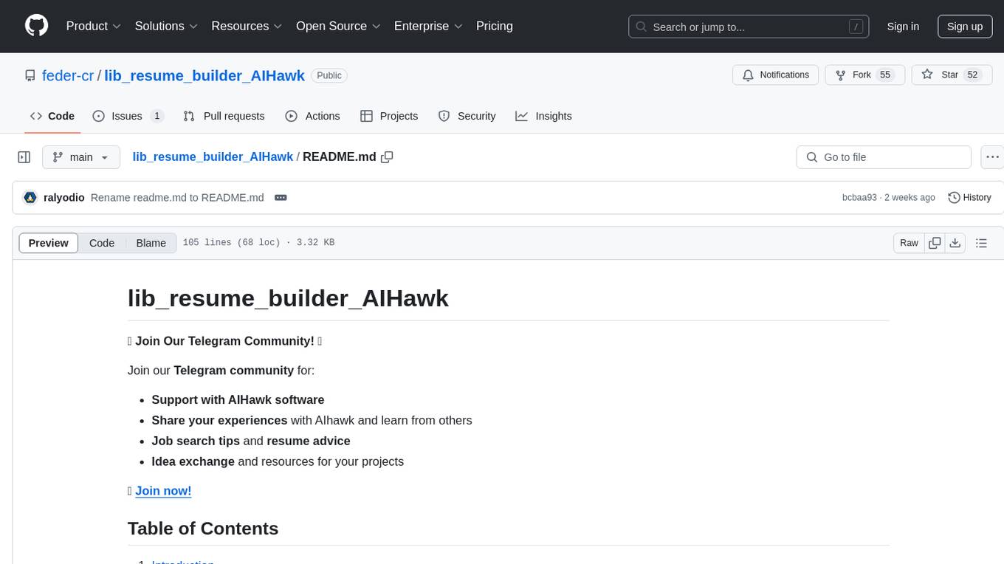This screenshot has height=564, width=1004.
Task: Open the Pricing page
Action: (495, 26)
